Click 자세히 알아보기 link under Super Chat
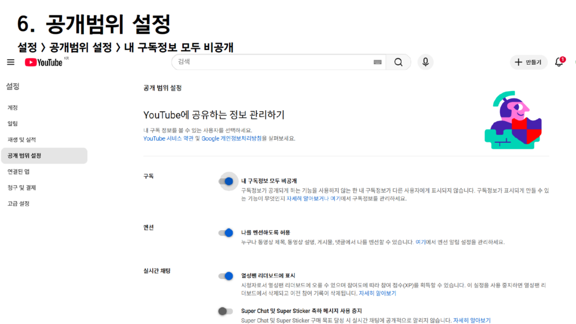 pos(472,320)
